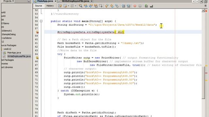The width and height of the screenshot is (209, 117).
Task: Select the Test Libraries node
Action: tap(7, 67)
